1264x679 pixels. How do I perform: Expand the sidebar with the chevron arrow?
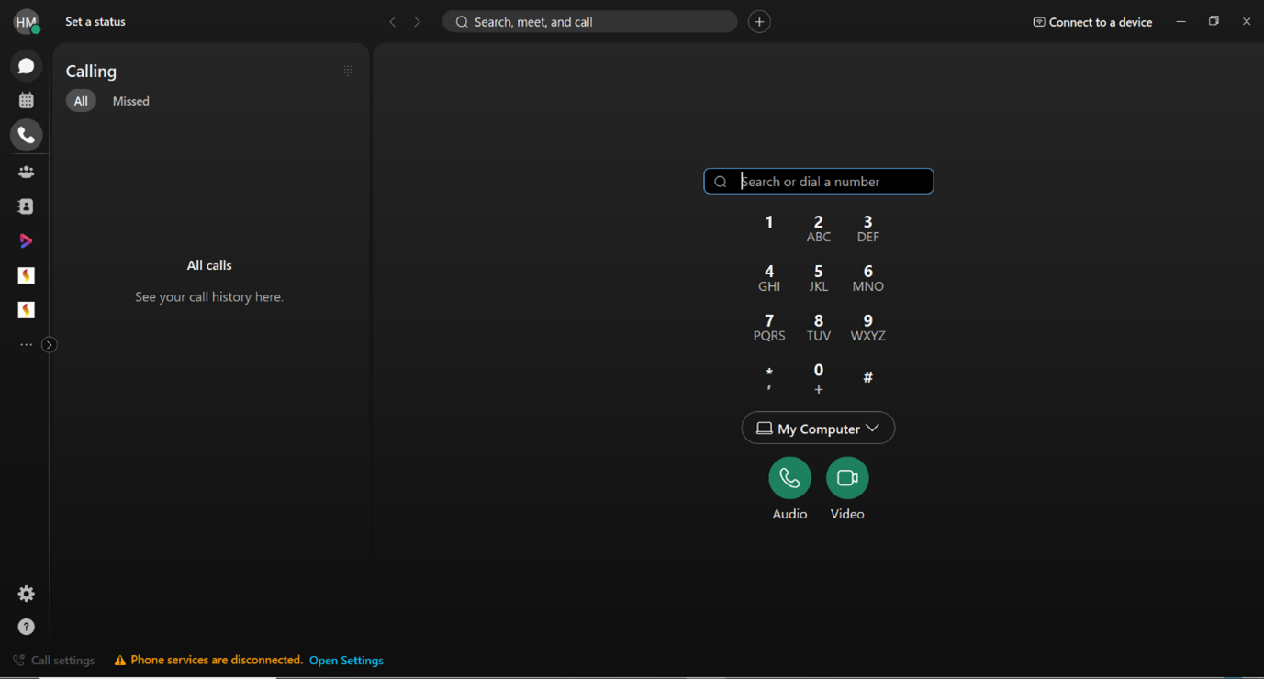pos(50,345)
